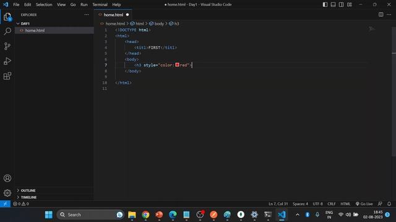Screen dimensions: 396x222
Task: Open Terminal app from taskbar
Action: tap(268, 215)
